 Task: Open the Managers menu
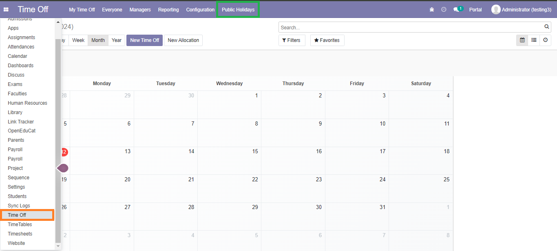[140, 9]
